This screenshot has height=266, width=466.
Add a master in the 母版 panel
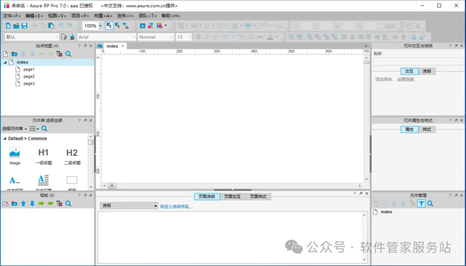click(5, 203)
